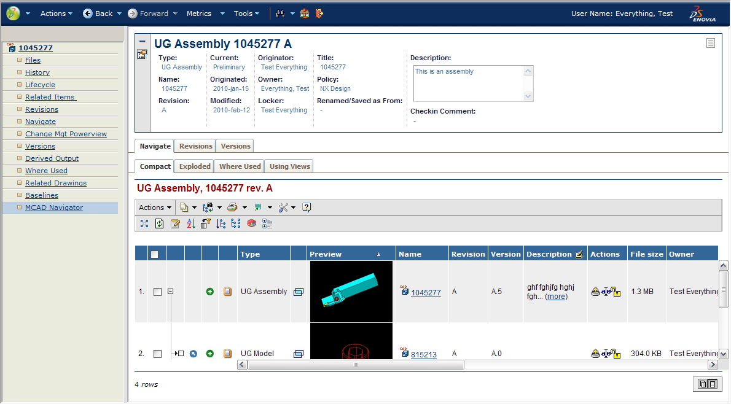Collapse the UG Assembly tree node
This screenshot has width=731, height=404.
point(171,292)
